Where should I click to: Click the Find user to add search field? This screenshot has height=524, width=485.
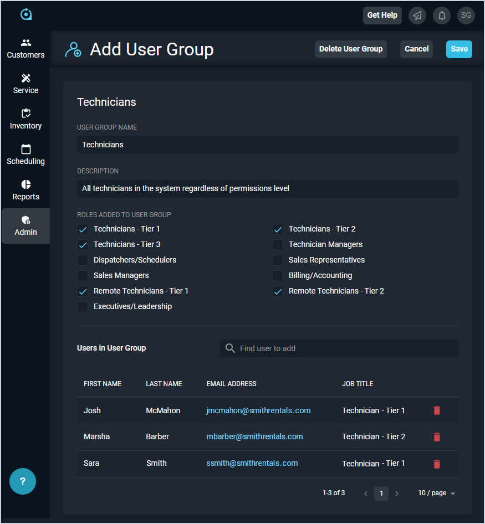click(x=339, y=348)
